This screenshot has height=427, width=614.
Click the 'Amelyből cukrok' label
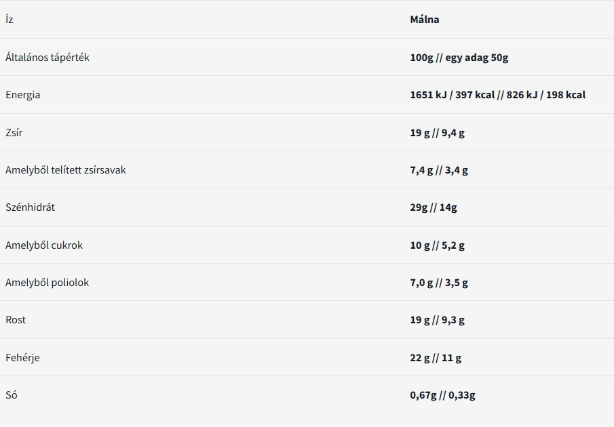tap(44, 245)
